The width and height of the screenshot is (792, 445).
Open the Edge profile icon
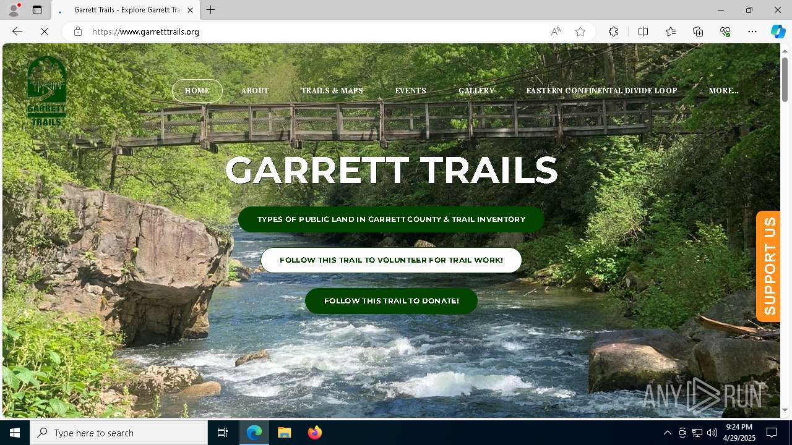(14, 10)
